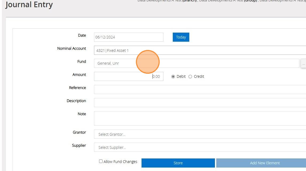Click the Store button
The width and height of the screenshot is (306, 171).
tap(178, 163)
